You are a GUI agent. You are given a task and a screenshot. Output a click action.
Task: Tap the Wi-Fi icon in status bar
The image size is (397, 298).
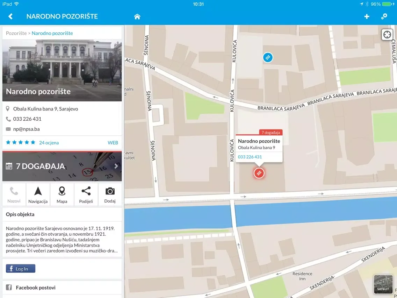tap(17, 4)
